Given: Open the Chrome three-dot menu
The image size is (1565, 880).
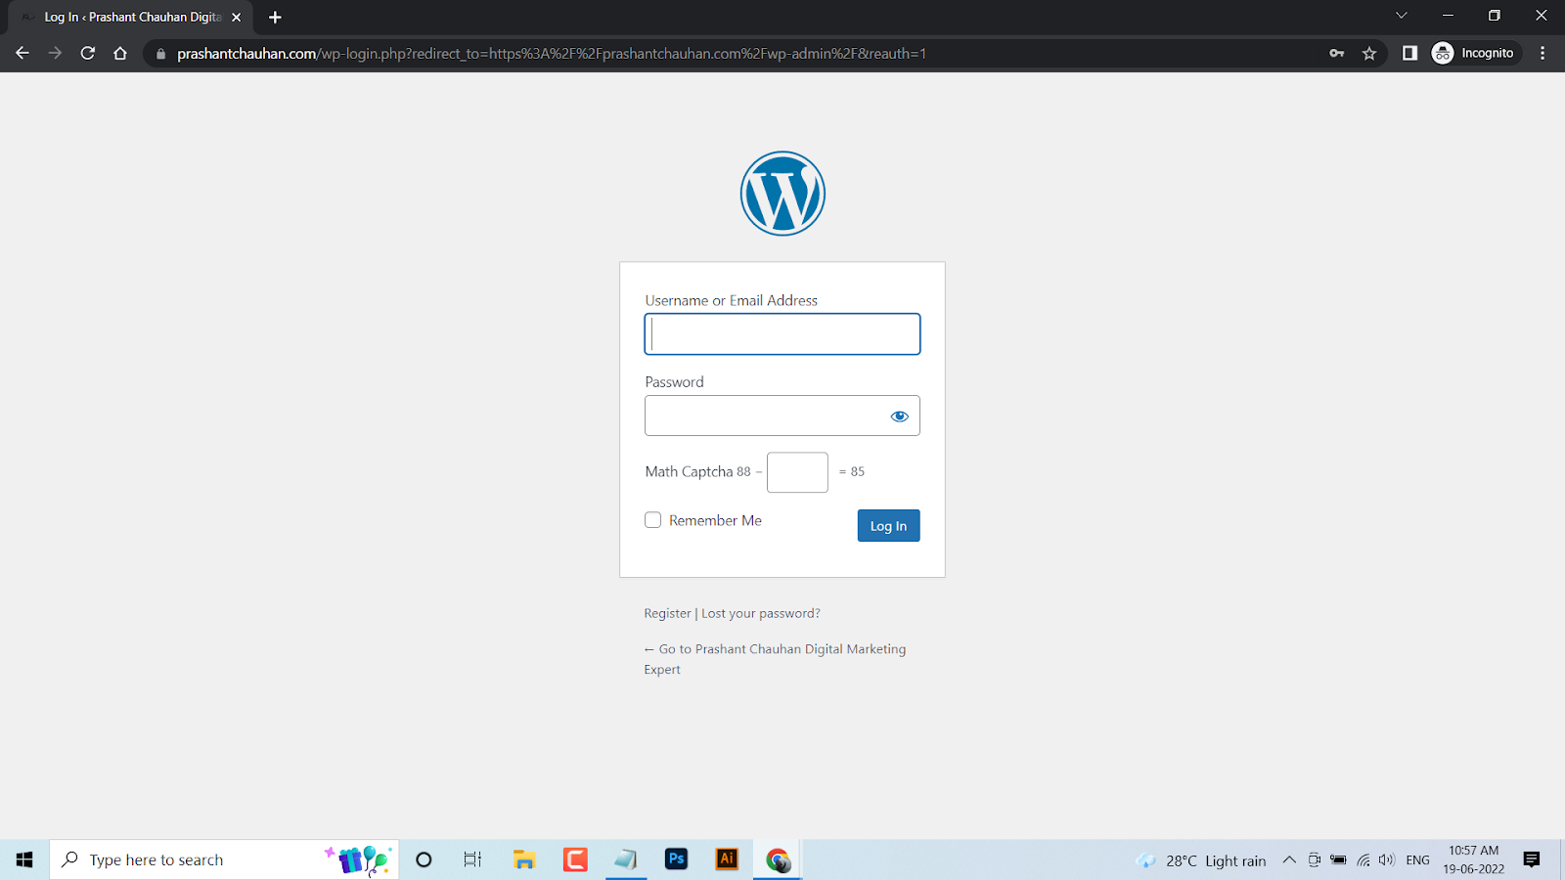Looking at the screenshot, I should 1543,54.
